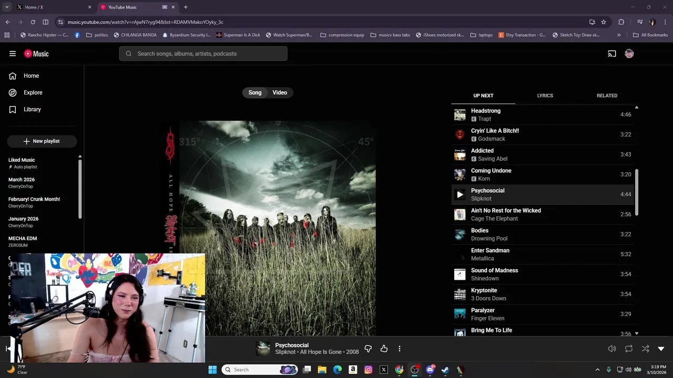Viewport: 673px width, 378px height.
Task: Open the All Bookmarks folder
Action: pyautogui.click(x=650, y=35)
